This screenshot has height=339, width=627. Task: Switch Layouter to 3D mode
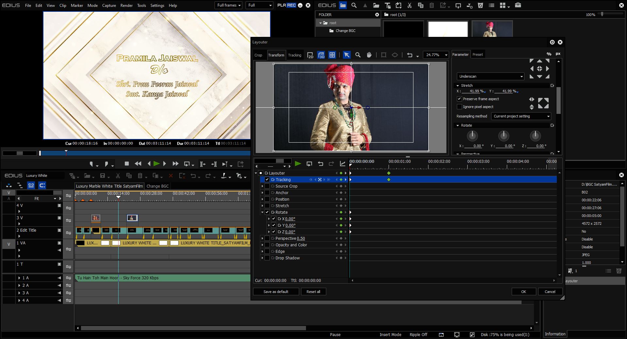pyautogui.click(x=321, y=55)
